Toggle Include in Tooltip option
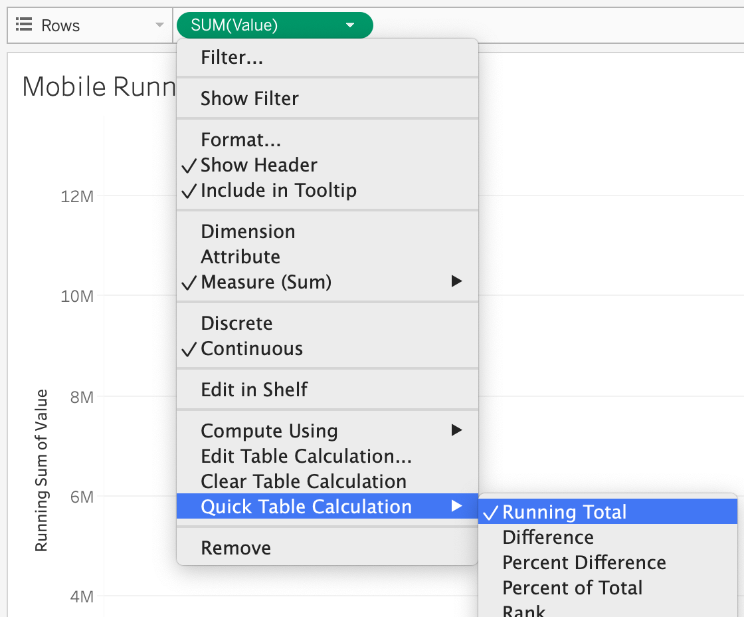This screenshot has height=617, width=744. [x=327, y=190]
